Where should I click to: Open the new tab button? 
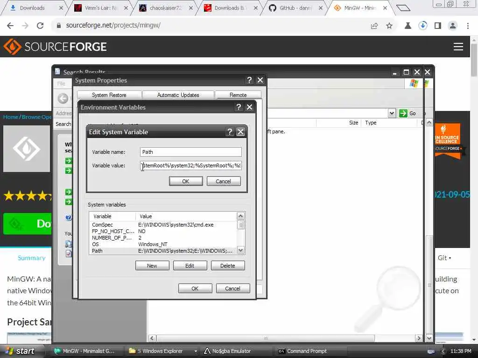click(403, 8)
